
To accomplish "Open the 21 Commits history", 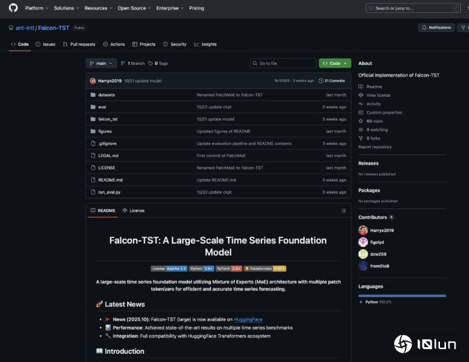I will pyautogui.click(x=334, y=81).
